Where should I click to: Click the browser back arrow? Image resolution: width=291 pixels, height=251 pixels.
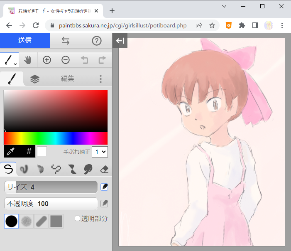(9, 25)
